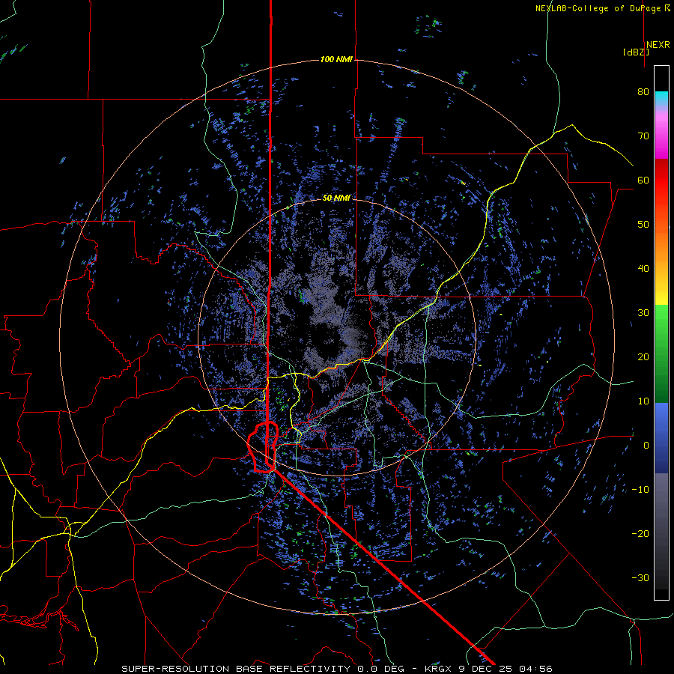The height and width of the screenshot is (674, 674).
Task: Click the 50 value on the dBZ scale
Action: [643, 225]
